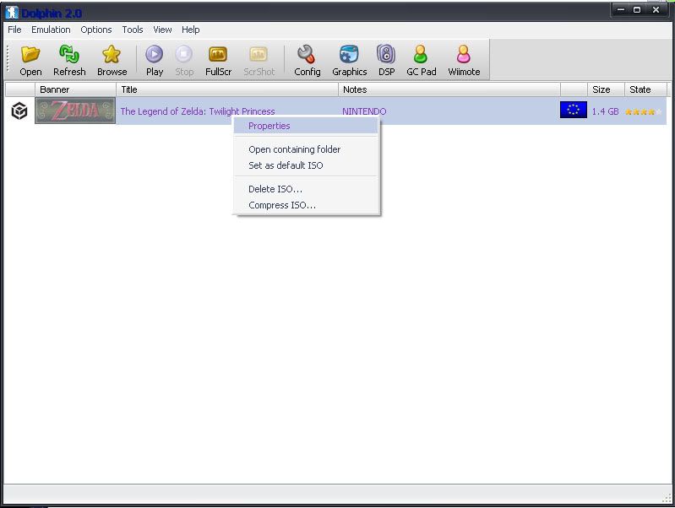
Task: Click the Dolphin app icon in title bar
Action: pyautogui.click(x=12, y=13)
